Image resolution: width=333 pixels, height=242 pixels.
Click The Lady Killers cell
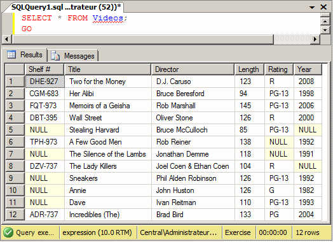tap(108, 166)
